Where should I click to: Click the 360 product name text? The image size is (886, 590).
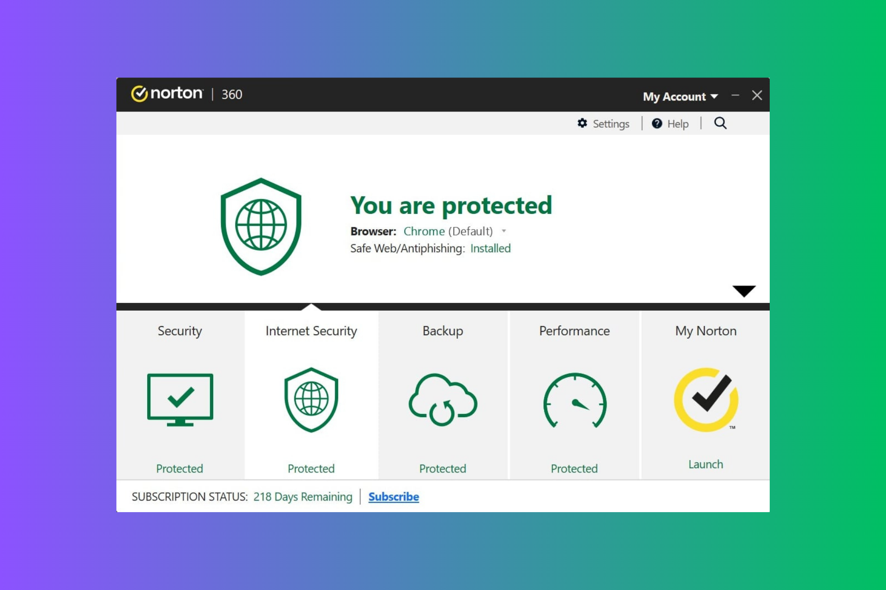point(232,94)
